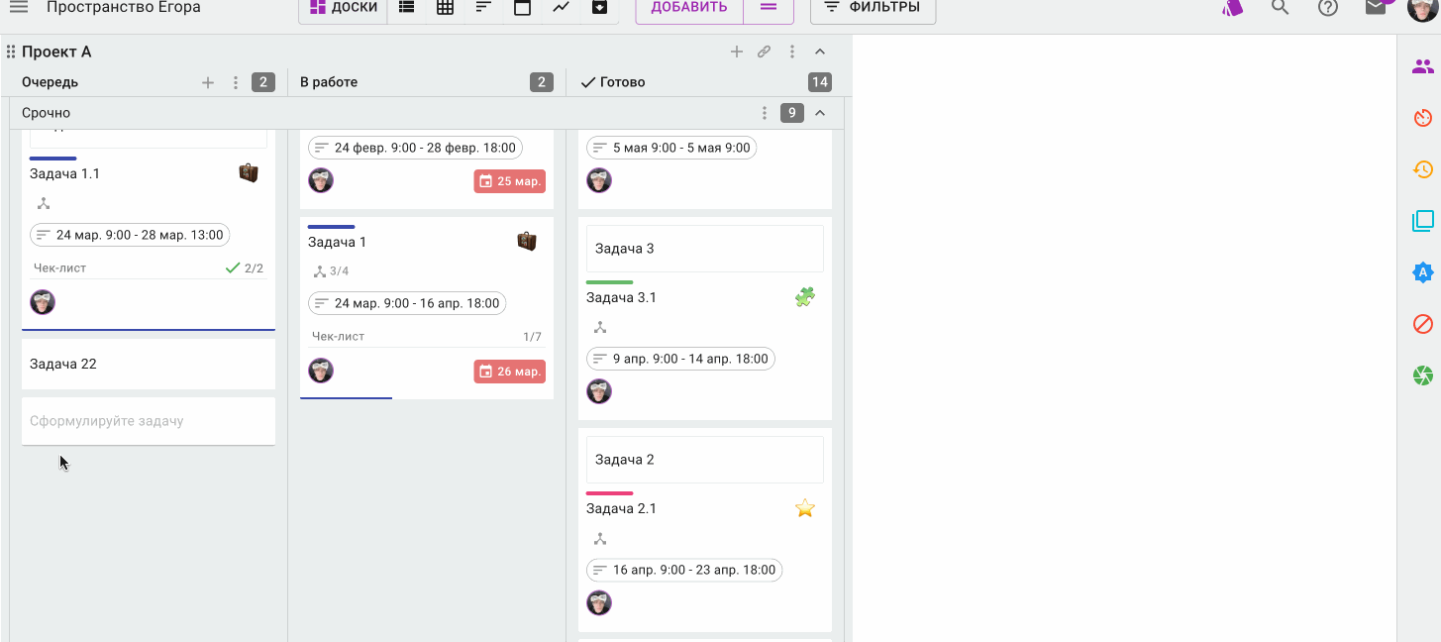Click the Готово column count badge 14
Viewport: 1441px width, 642px height.
point(819,82)
